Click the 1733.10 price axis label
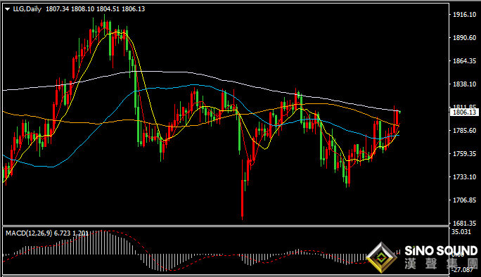481x277 pixels. coord(464,177)
